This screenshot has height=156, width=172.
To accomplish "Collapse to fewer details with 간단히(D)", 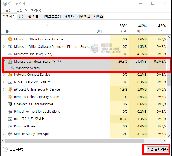I will point(13,149).
